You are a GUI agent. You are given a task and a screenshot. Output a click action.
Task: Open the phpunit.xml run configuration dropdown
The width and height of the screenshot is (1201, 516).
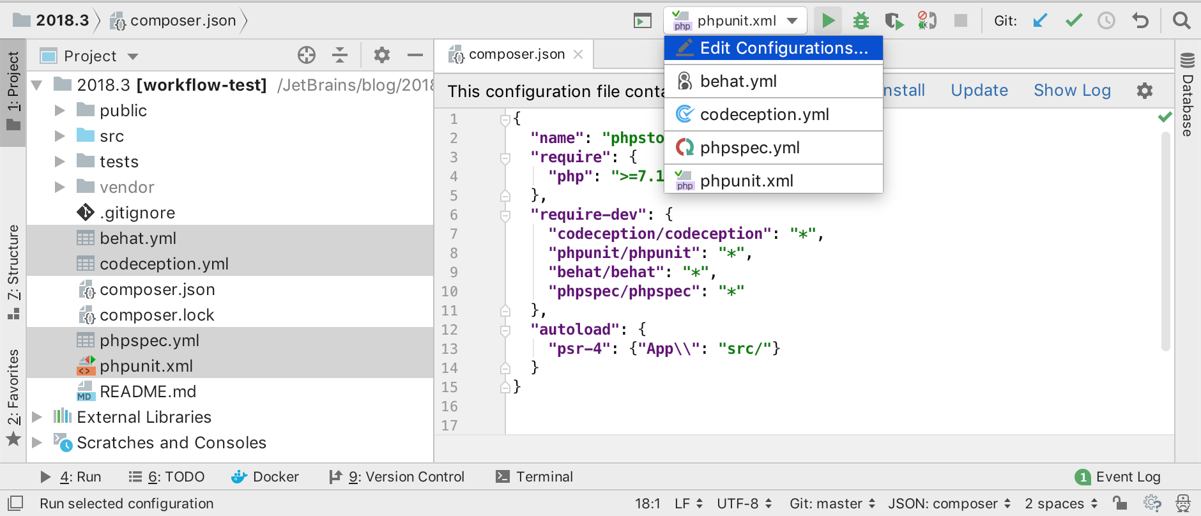tap(735, 21)
